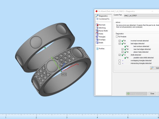This screenshot has height=119, width=159.
Task: Click the Current Part name field
Action: [141, 16]
